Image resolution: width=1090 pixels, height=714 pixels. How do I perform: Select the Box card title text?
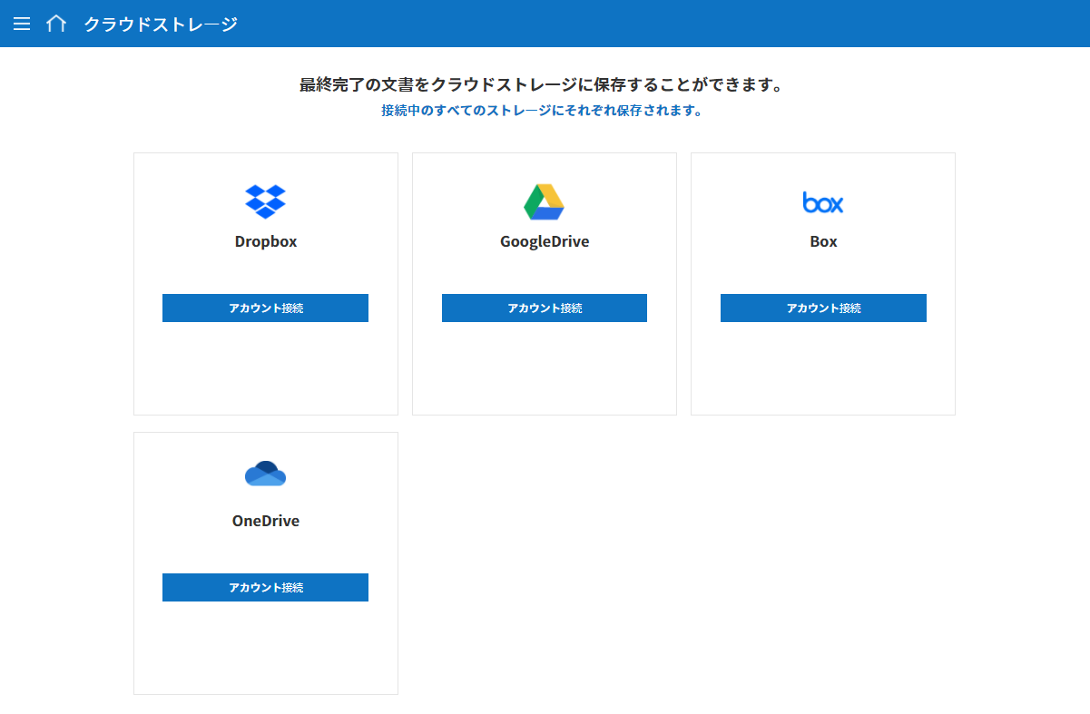point(823,241)
